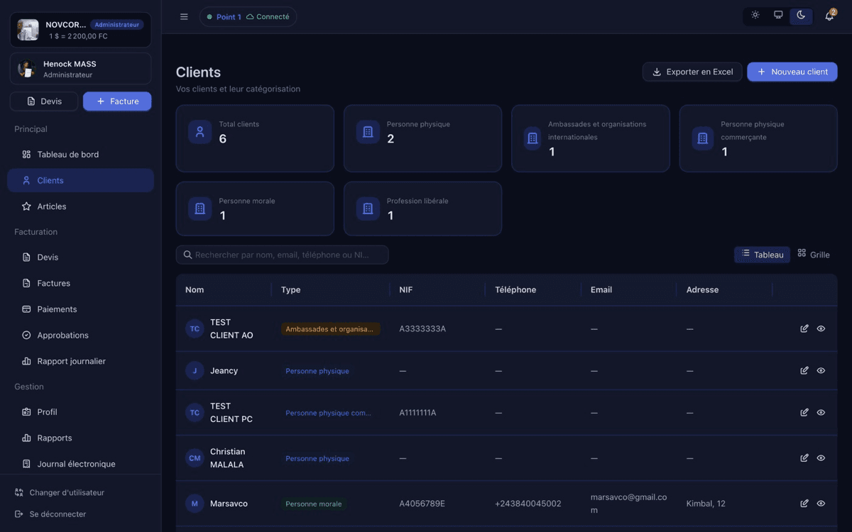Create a Nouveau client
The width and height of the screenshot is (852, 532).
[792, 72]
